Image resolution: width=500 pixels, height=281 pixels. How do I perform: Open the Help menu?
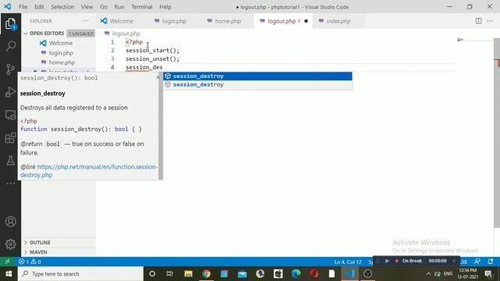[x=165, y=7]
